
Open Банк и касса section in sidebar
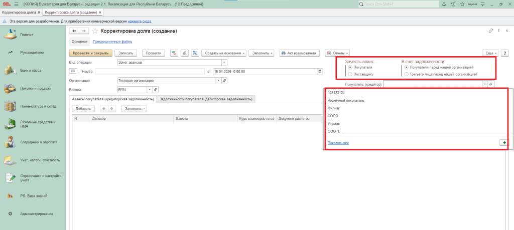click(31, 70)
